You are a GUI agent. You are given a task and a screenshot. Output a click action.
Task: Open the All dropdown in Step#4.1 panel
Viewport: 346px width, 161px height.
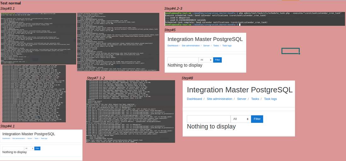tap(29, 148)
